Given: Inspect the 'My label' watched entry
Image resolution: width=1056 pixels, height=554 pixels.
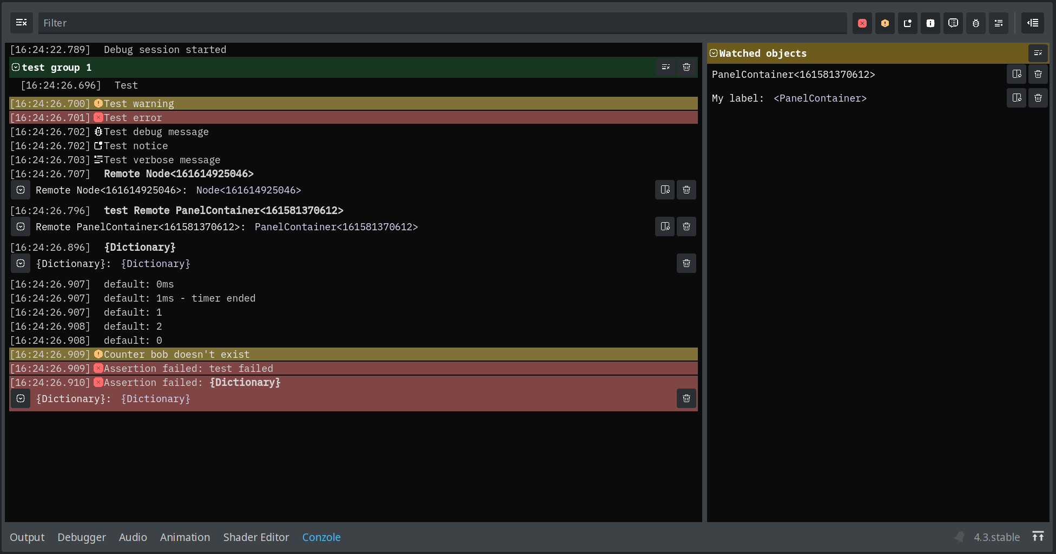Looking at the screenshot, I should (1017, 98).
